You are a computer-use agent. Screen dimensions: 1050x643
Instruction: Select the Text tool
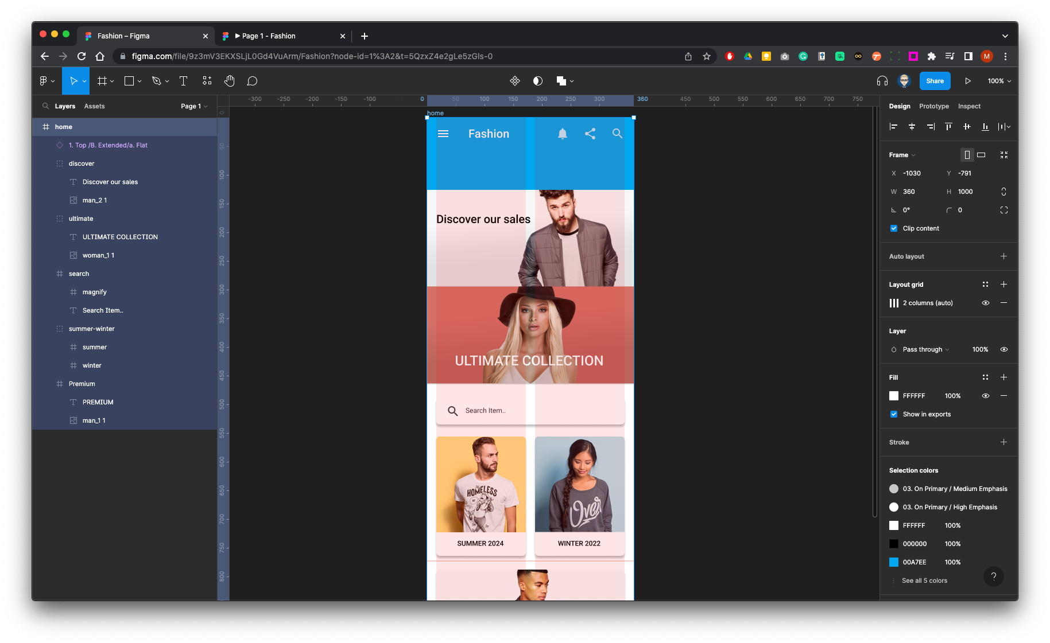[x=184, y=81]
